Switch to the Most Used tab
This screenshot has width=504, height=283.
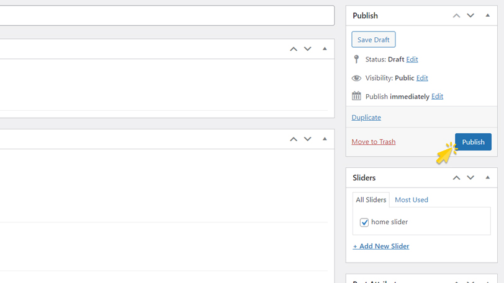click(x=411, y=200)
